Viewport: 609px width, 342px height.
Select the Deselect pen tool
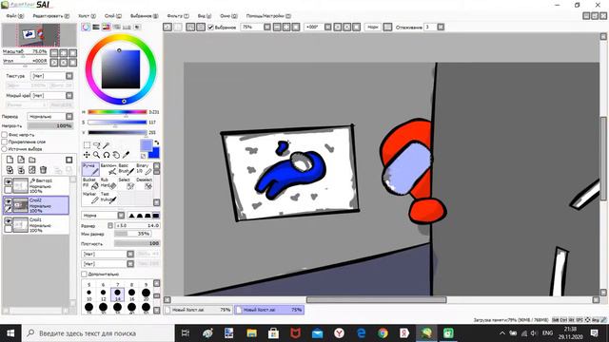(144, 183)
